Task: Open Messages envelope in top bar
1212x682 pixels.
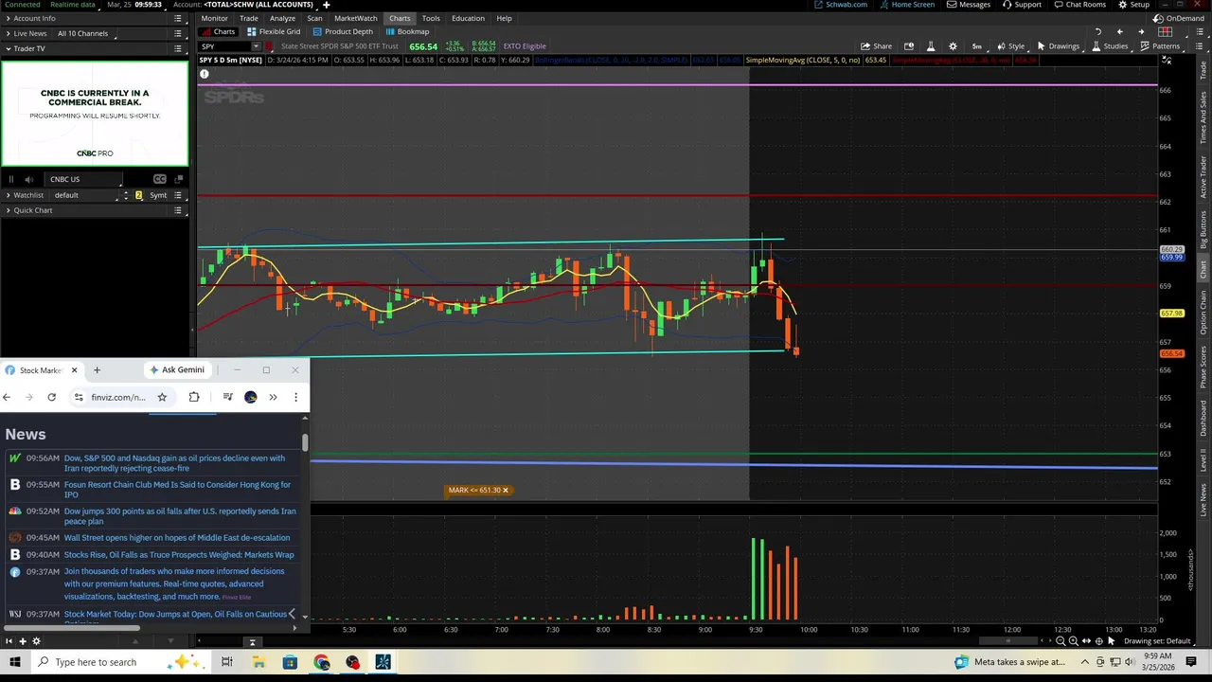Action: [x=969, y=5]
